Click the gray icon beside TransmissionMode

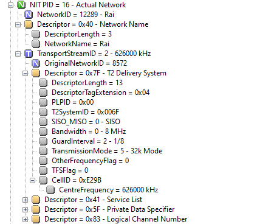43,151
